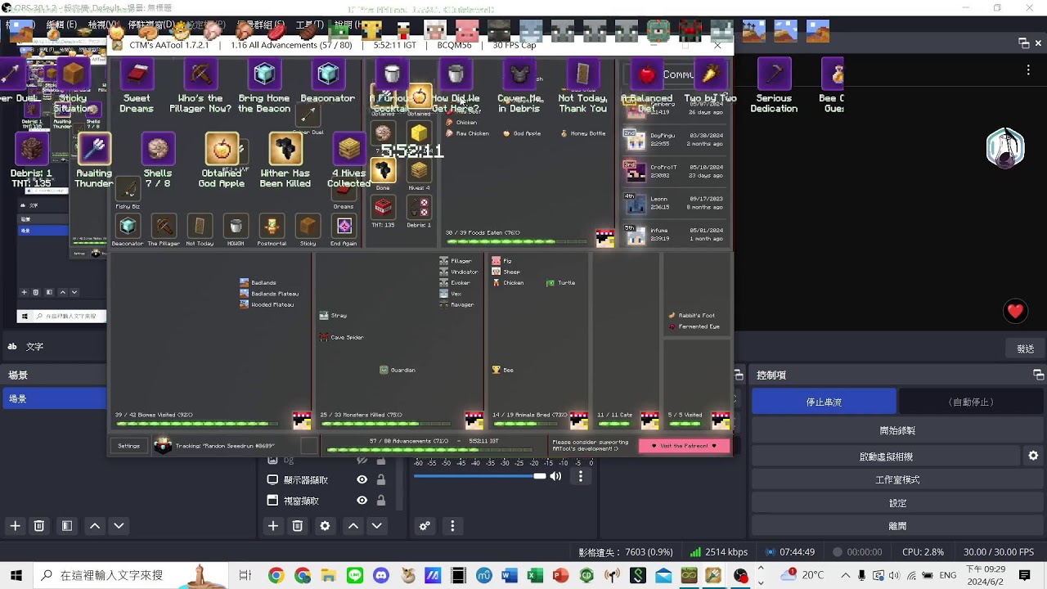The height and width of the screenshot is (589, 1047).
Task: Open audio track options three-dot menu
Action: [x=581, y=476]
